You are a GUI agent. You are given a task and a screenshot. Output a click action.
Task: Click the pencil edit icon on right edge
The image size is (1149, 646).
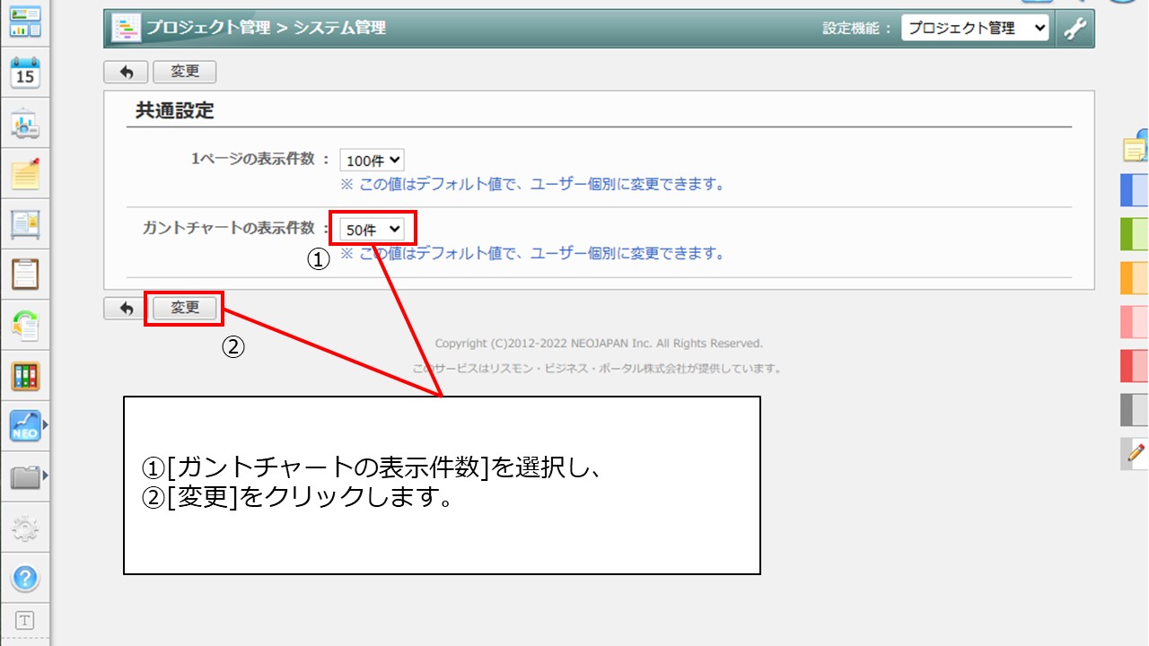click(1136, 453)
